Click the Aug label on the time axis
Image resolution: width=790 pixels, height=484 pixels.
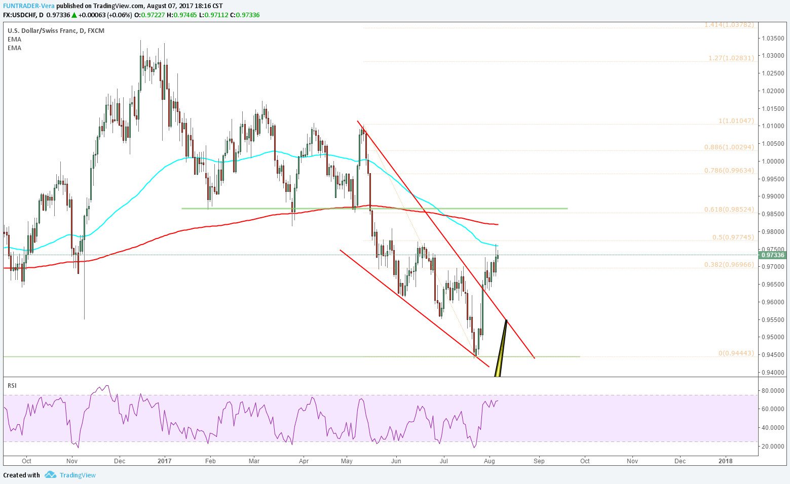tap(490, 461)
